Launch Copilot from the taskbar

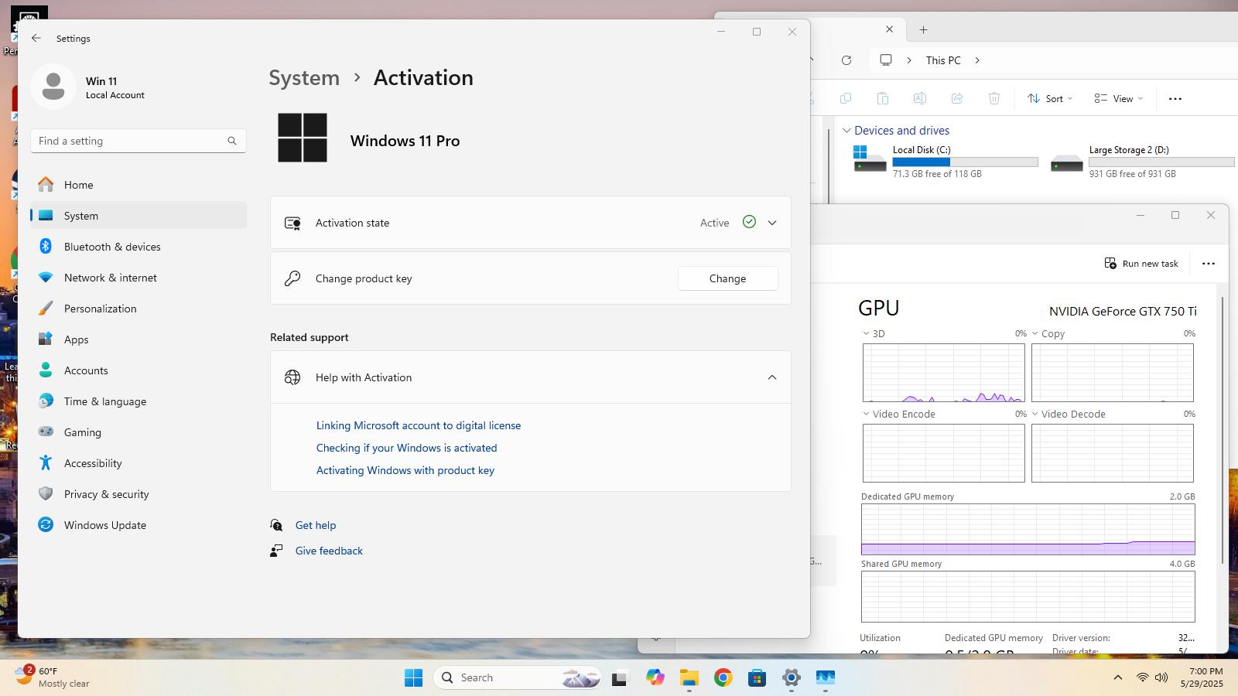click(x=655, y=677)
